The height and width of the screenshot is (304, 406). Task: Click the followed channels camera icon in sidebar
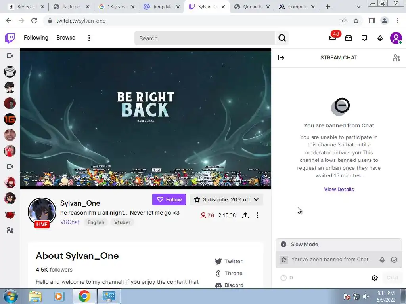pyautogui.click(x=10, y=56)
